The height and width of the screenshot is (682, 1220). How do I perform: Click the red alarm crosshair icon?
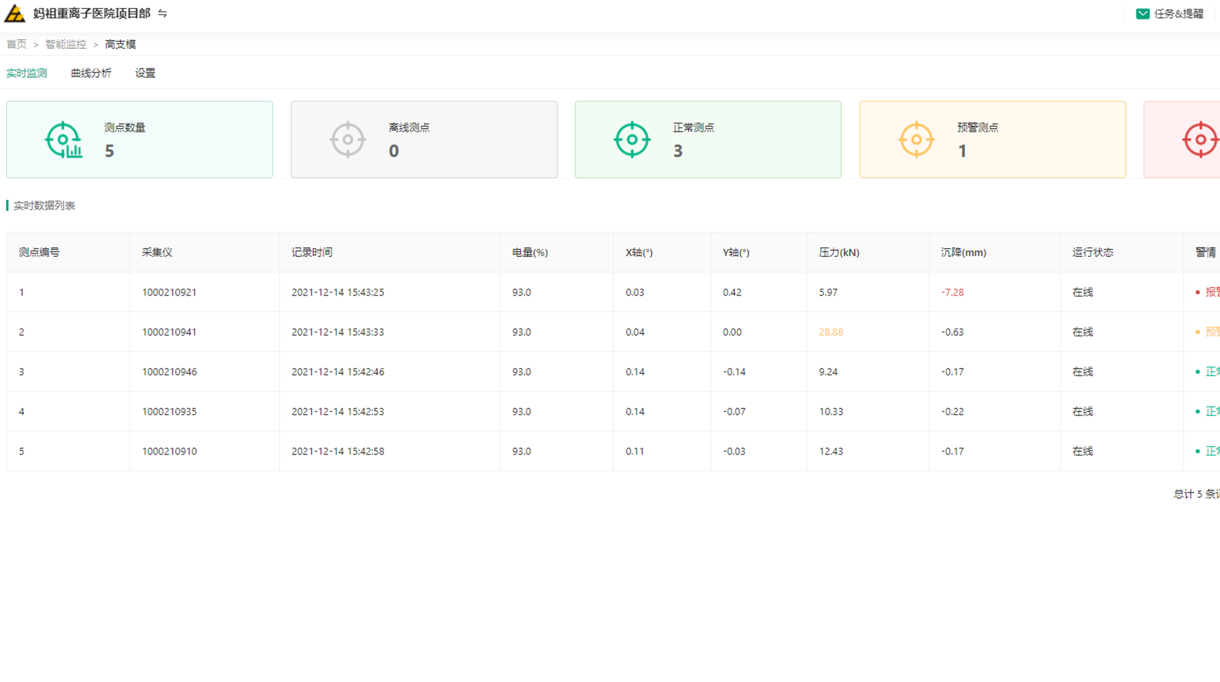pos(1201,140)
